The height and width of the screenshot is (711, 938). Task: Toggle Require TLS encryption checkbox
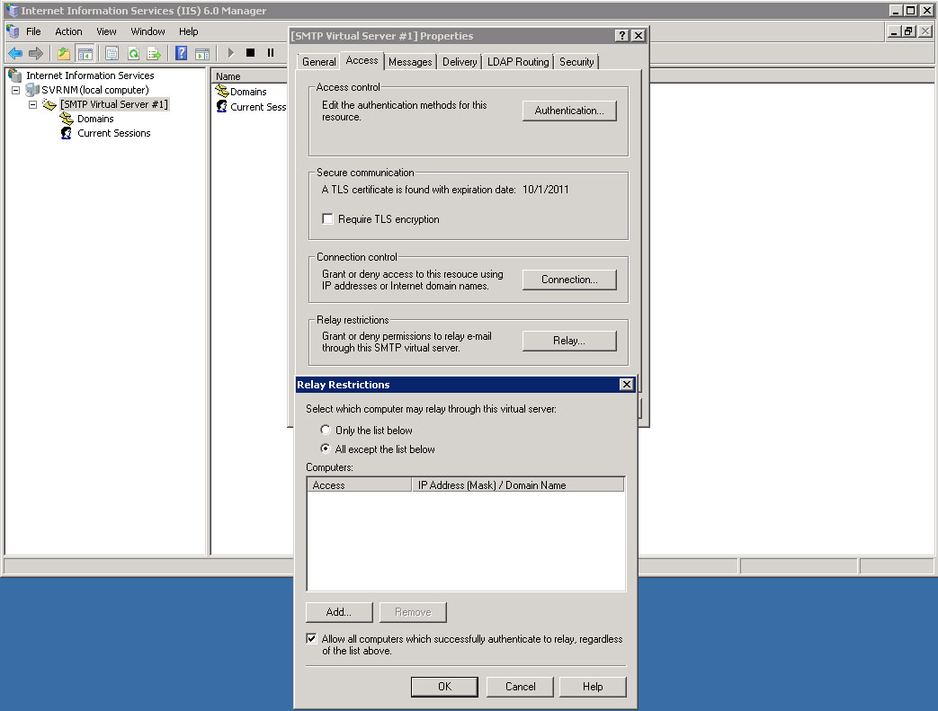(x=327, y=218)
